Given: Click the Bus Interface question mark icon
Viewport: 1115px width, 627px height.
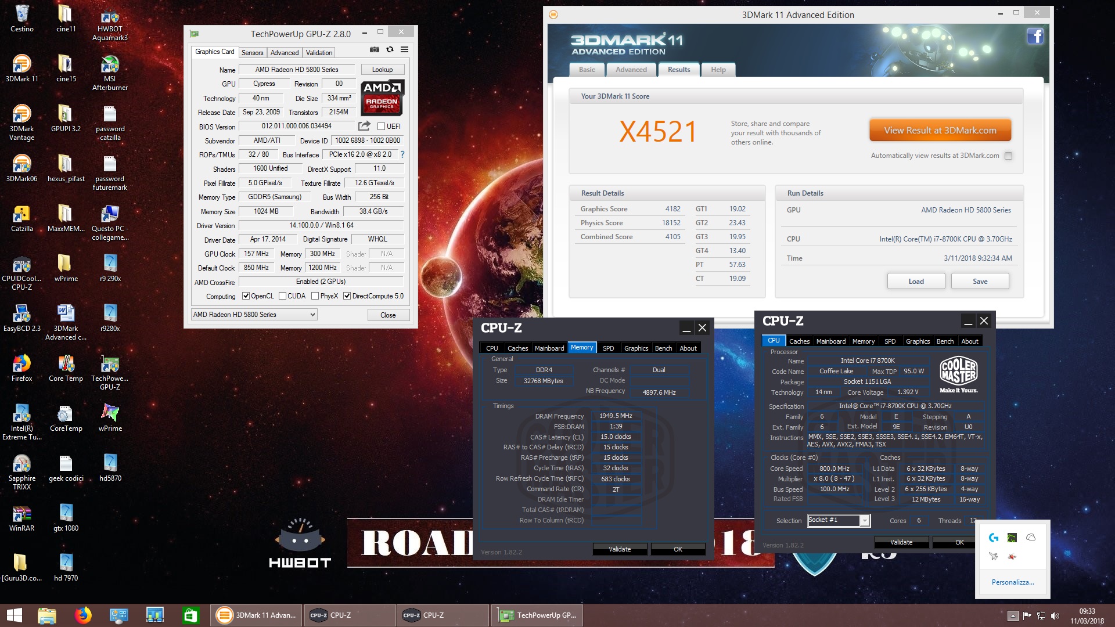Looking at the screenshot, I should [402, 154].
